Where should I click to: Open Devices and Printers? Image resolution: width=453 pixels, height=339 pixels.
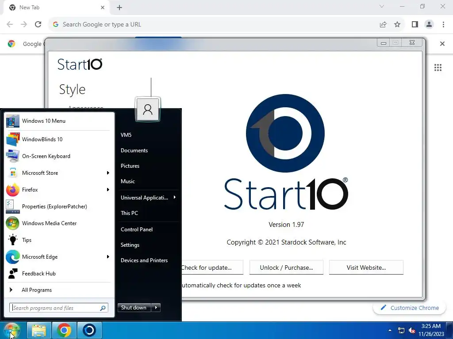144,260
